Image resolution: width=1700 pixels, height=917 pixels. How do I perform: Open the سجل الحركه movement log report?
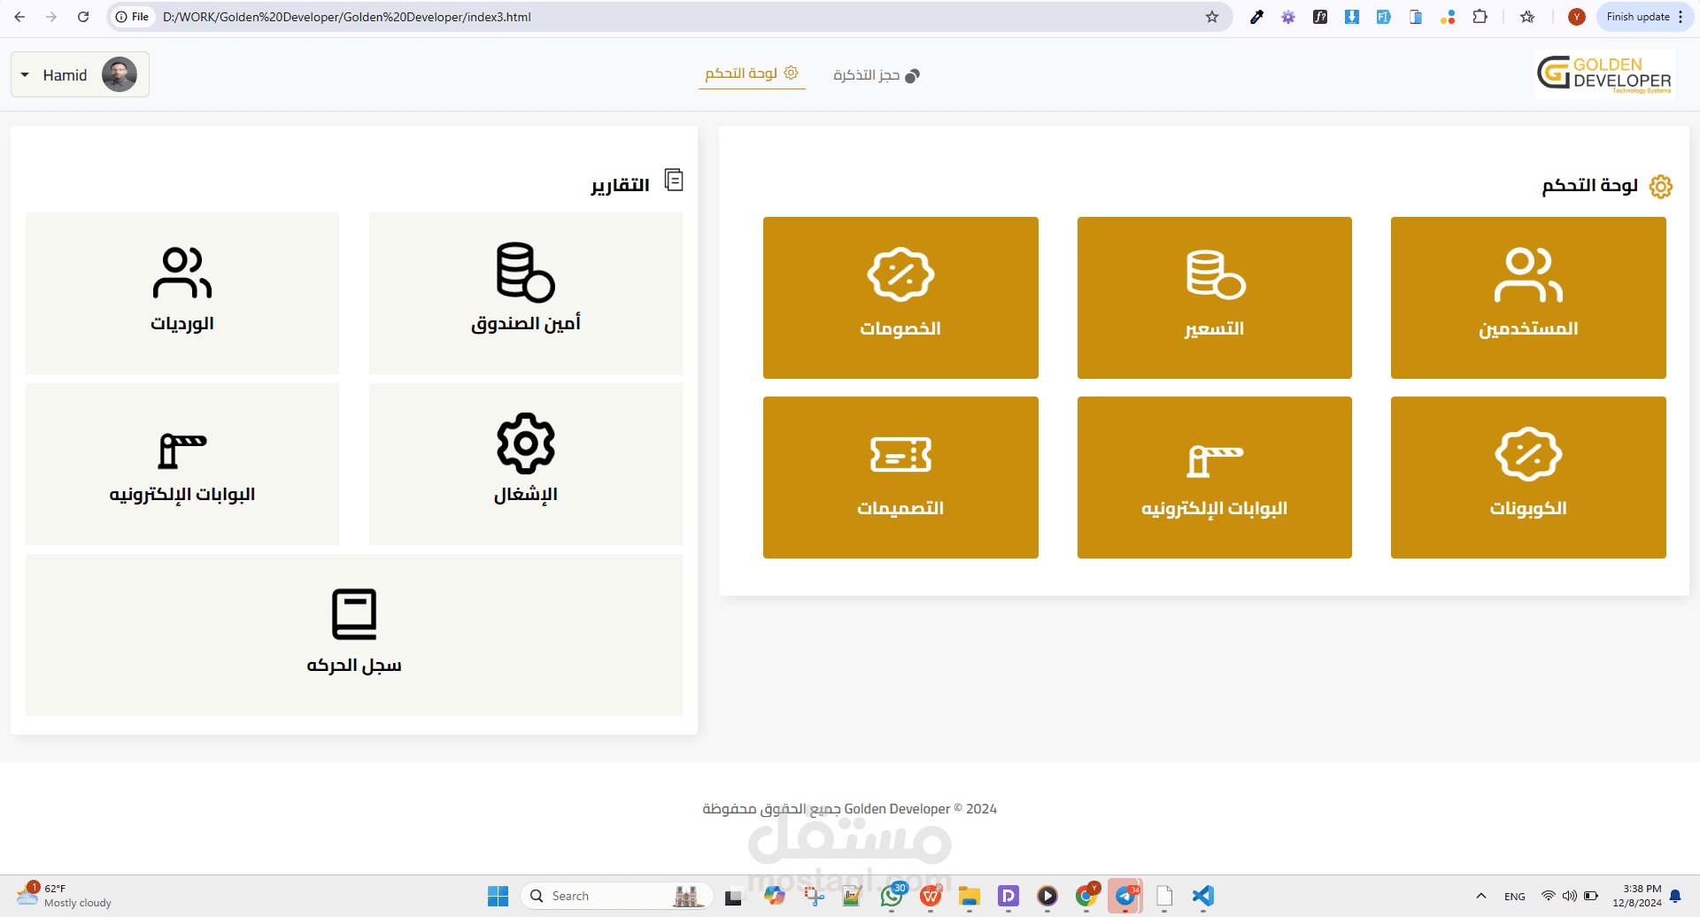[354, 635]
